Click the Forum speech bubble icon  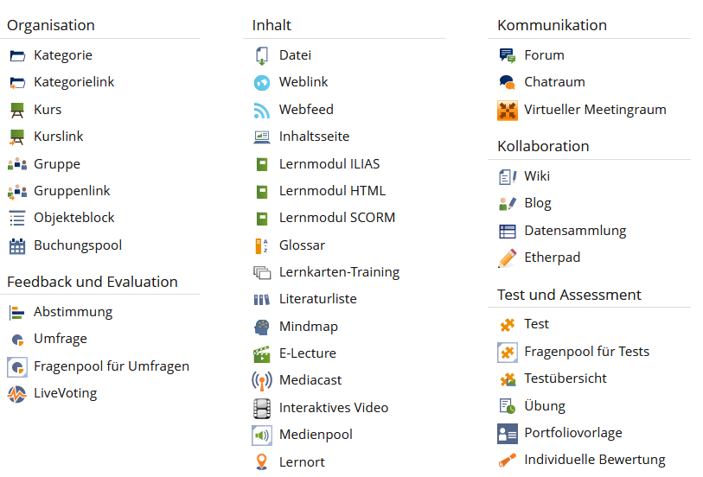point(508,55)
